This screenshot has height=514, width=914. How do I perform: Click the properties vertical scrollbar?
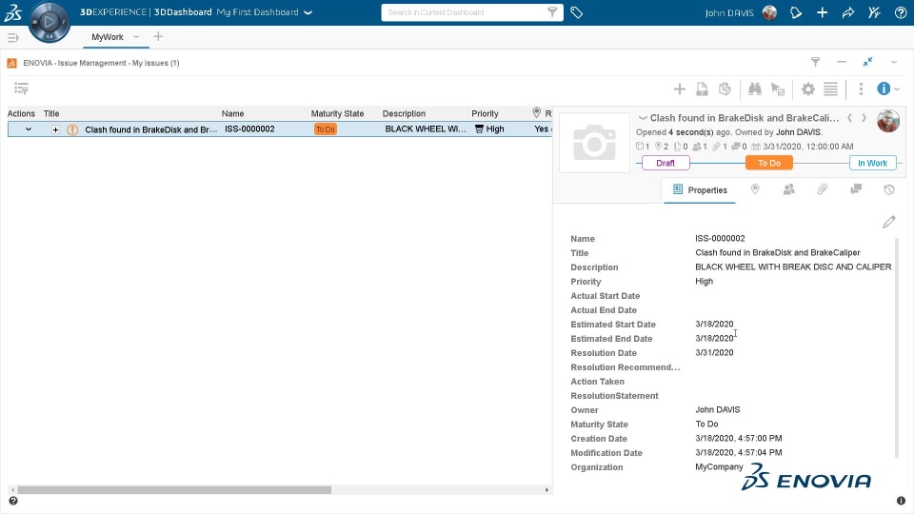897,348
